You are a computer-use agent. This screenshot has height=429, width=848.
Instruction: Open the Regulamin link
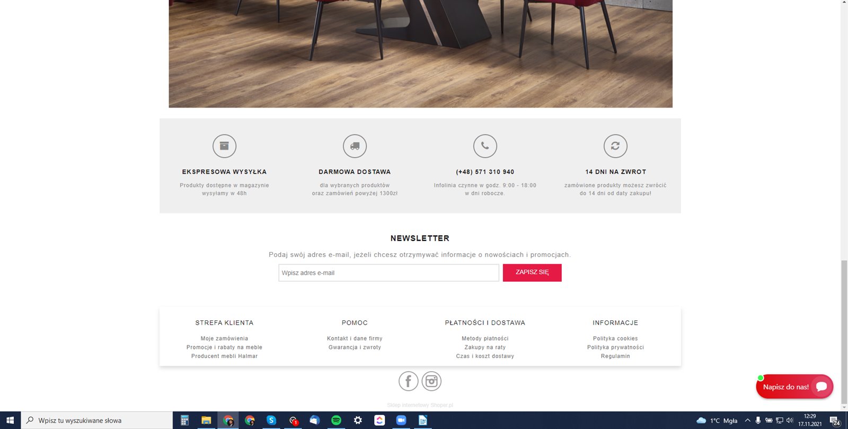615,356
